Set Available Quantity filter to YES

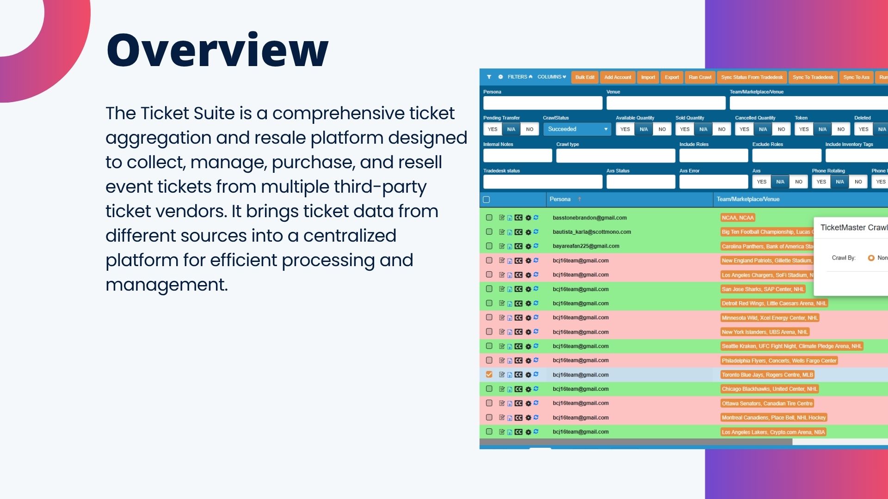625,129
